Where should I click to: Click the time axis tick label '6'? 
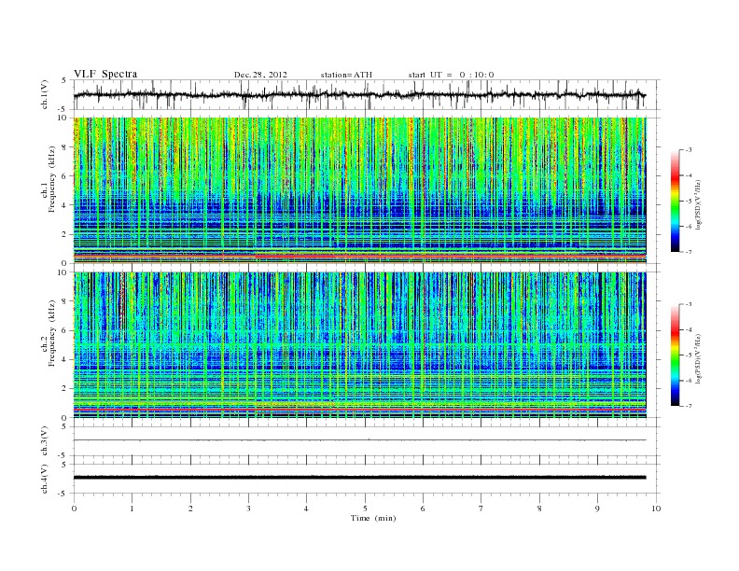click(x=423, y=508)
